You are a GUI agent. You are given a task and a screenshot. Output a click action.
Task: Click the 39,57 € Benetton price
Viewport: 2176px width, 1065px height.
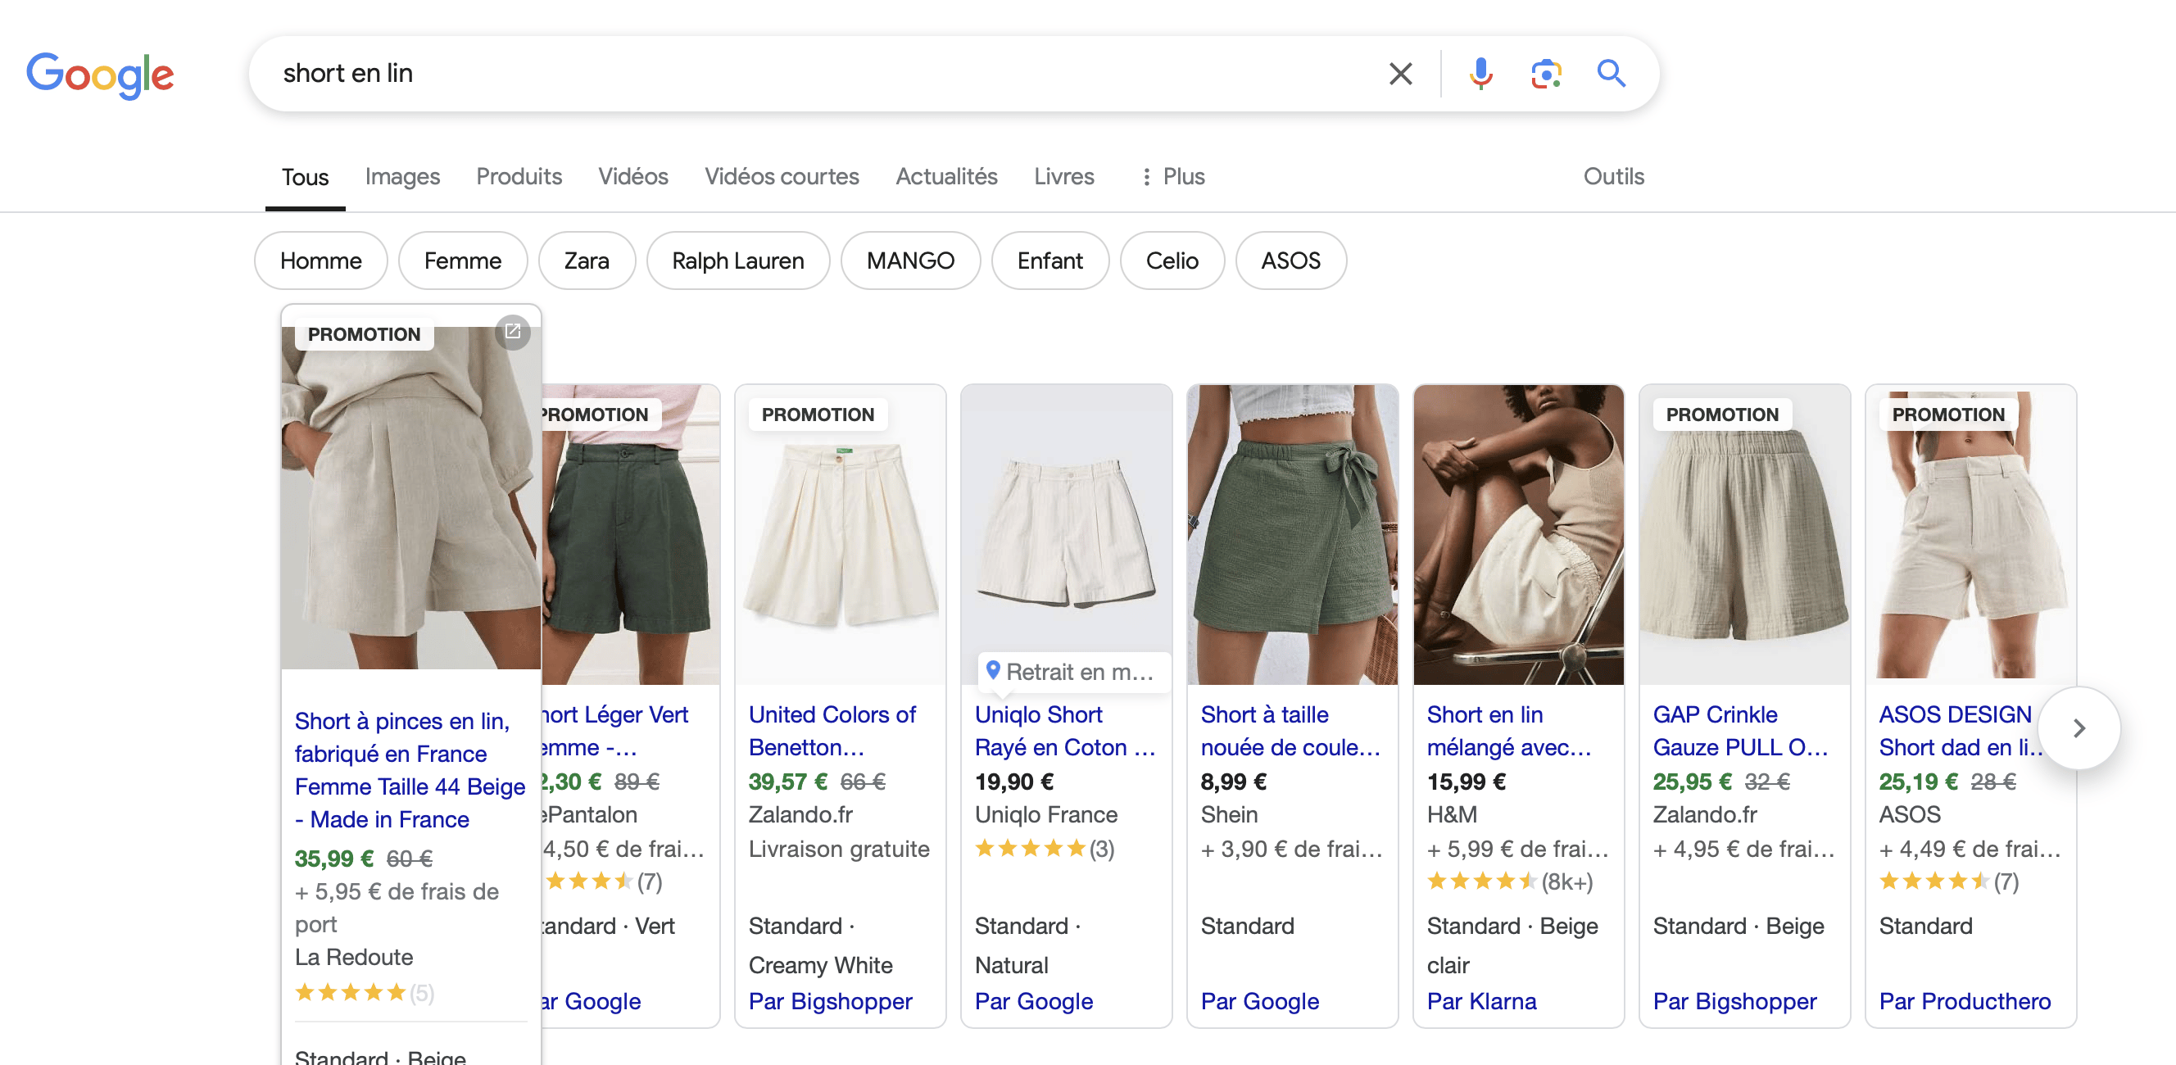point(787,782)
